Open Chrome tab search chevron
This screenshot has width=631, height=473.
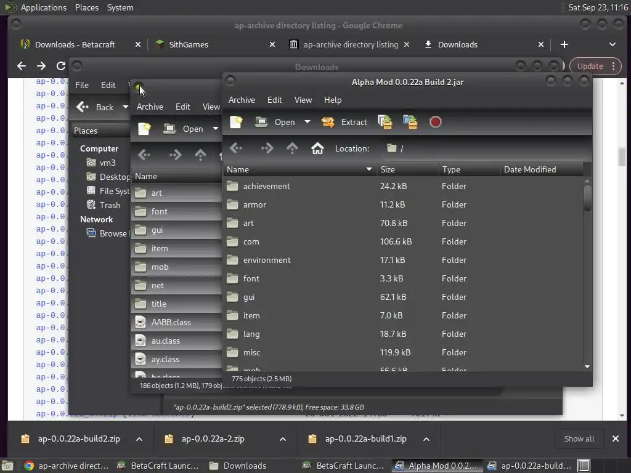[x=612, y=44]
